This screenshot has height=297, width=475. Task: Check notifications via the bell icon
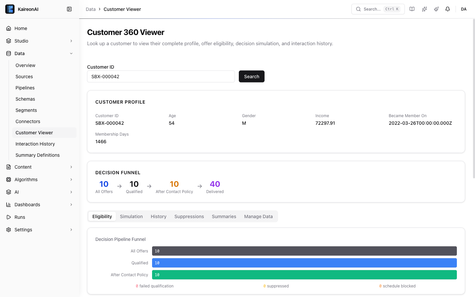448,9
